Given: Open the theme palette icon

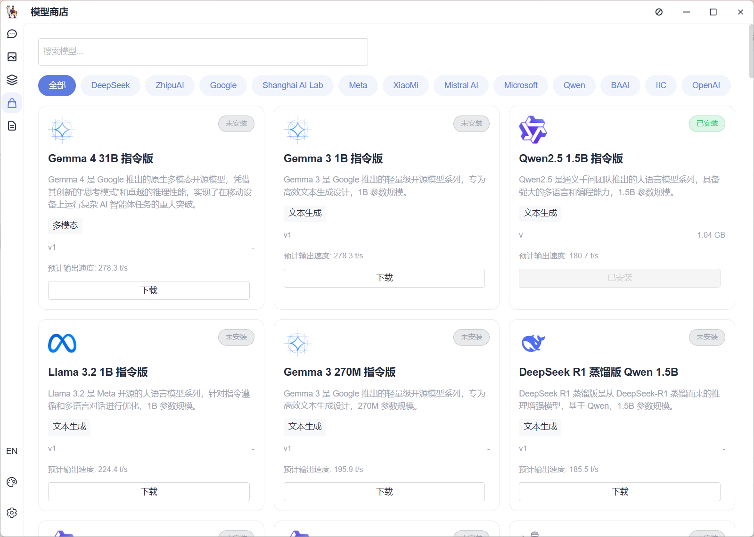Looking at the screenshot, I should pos(12,482).
